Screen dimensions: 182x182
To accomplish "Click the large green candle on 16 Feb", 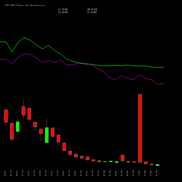I will (x=47, y=135).
